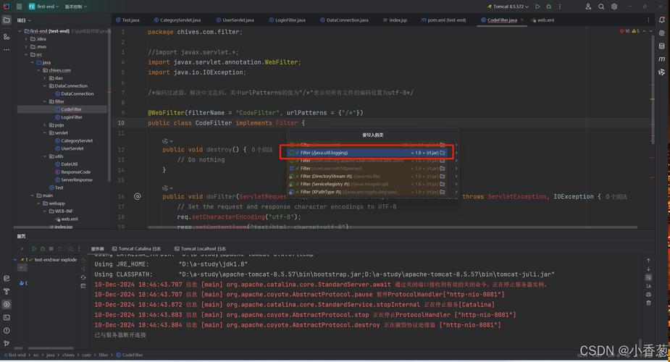Open IDE settings gear icon
The width and height of the screenshot is (670, 362).
tap(614, 7)
